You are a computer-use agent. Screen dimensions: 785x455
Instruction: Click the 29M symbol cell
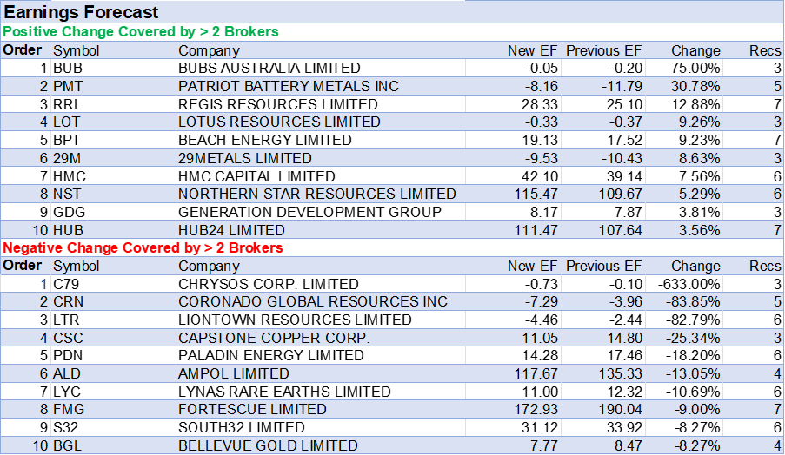coord(66,158)
